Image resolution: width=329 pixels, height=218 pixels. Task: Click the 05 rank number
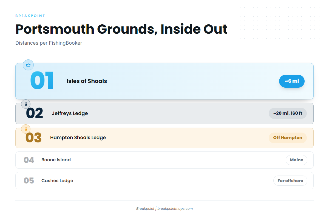point(29,181)
